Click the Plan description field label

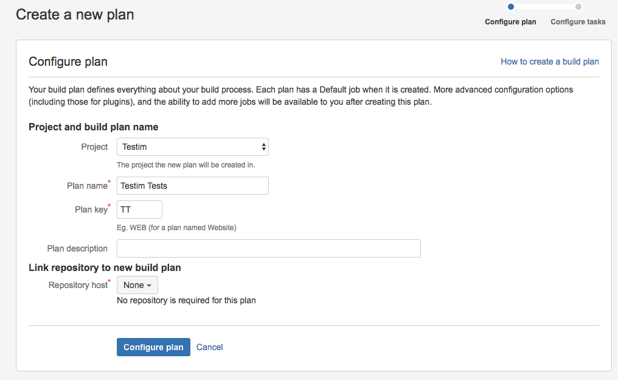coord(77,248)
